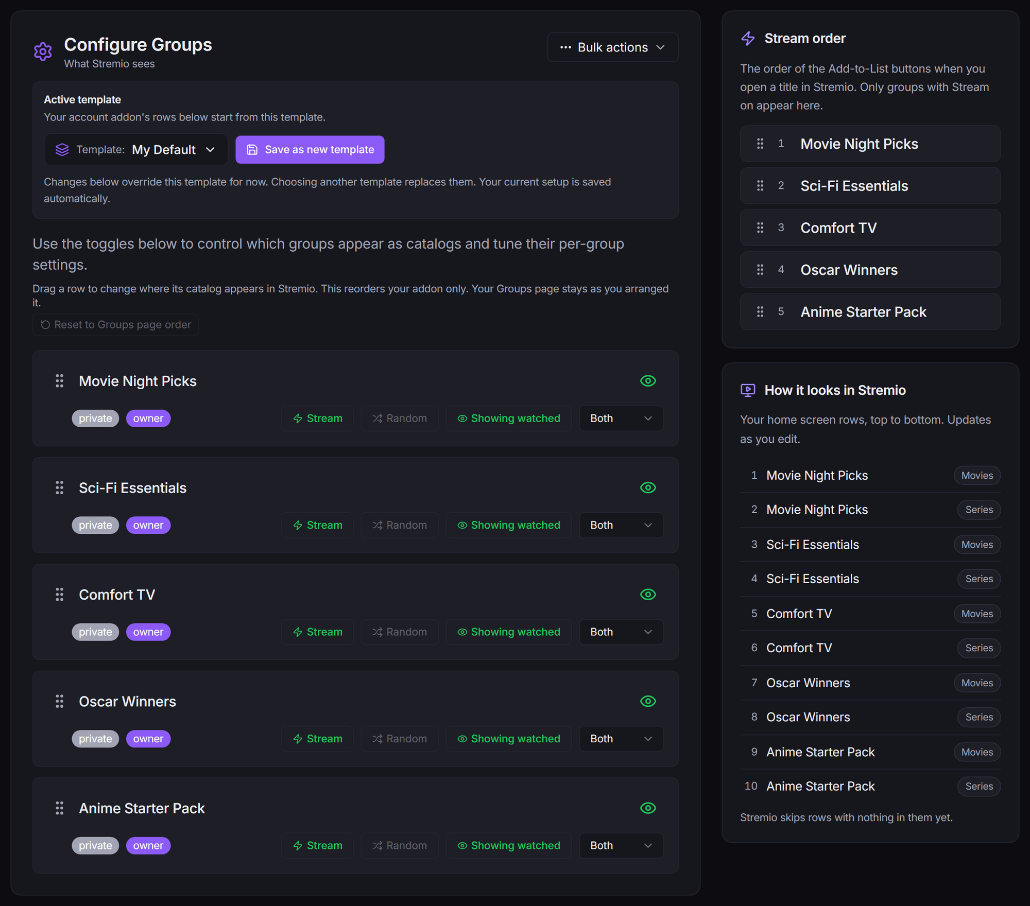Click the Movies tag on preview row 1
1030x906 pixels.
[x=977, y=476]
